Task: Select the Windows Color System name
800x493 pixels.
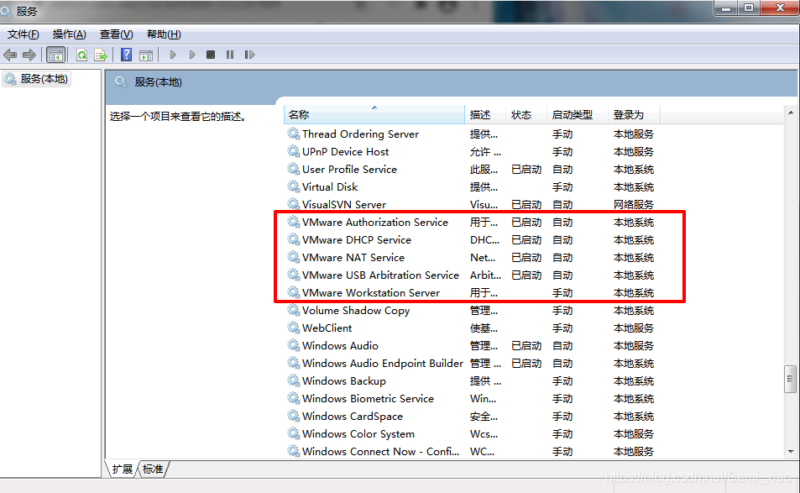Action: point(358,434)
